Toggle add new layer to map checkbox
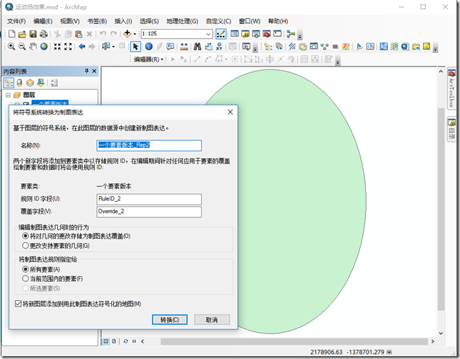Image resolution: width=460 pixels, height=359 pixels. tap(78, 304)
